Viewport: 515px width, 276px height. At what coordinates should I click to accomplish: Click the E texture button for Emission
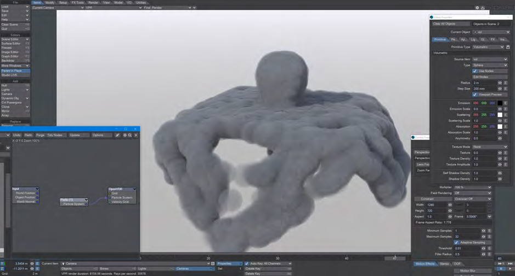(x=506, y=103)
